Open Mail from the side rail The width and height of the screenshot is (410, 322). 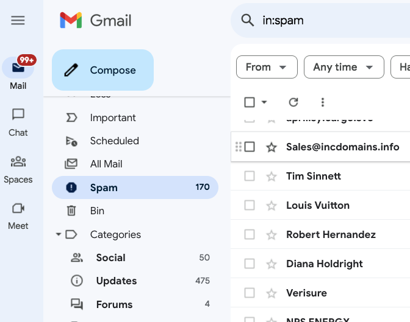coord(18,72)
